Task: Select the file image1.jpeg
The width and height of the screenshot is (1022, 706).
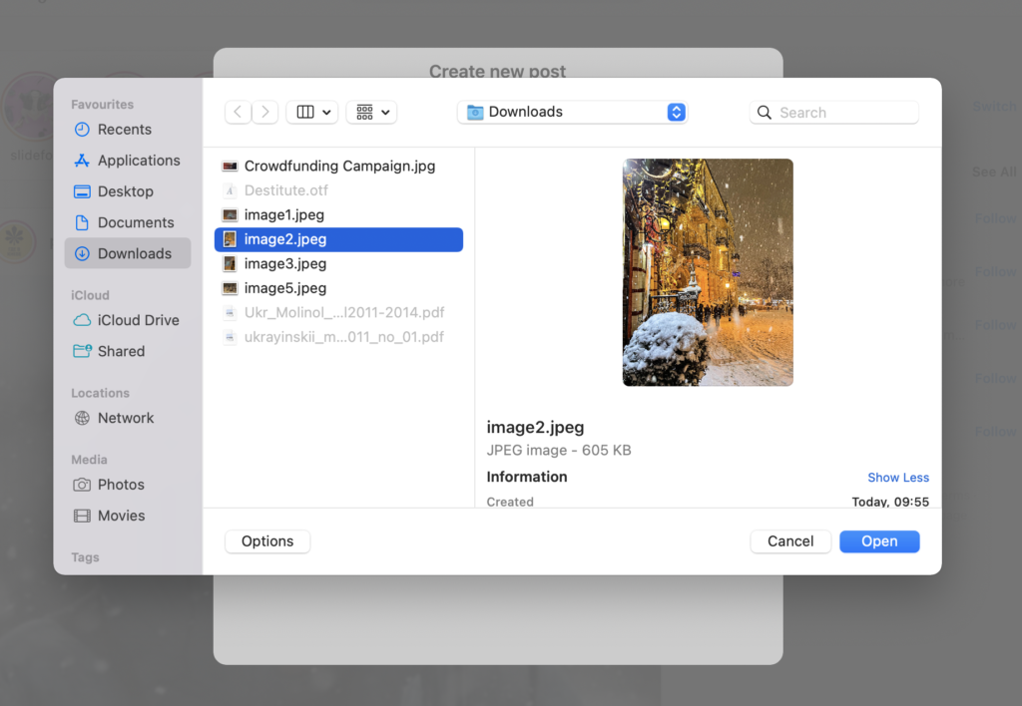Action: click(x=339, y=215)
